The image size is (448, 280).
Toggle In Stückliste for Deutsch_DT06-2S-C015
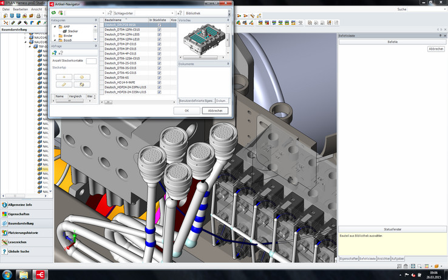(159, 63)
